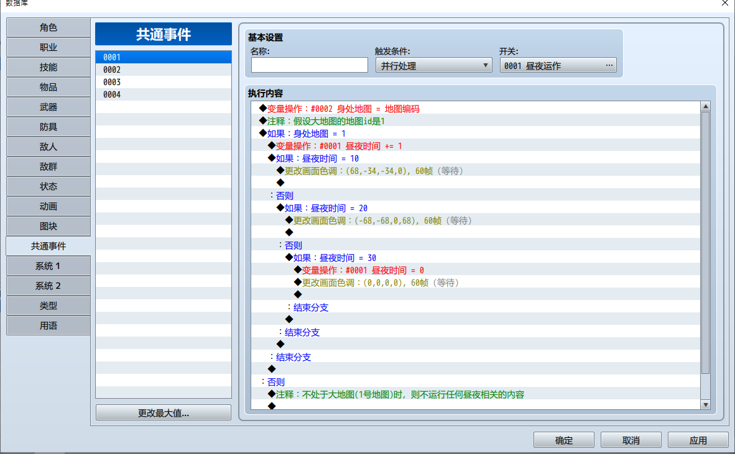Switch to the 图块 tab
735x454 pixels.
tap(49, 226)
